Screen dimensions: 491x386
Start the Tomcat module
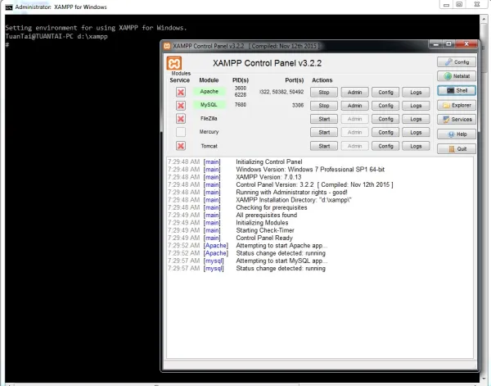[324, 146]
